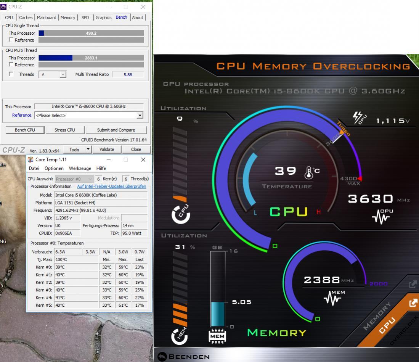This screenshot has height=362, width=419.
Task: Toggle the Threads checkbox
Action: tap(11, 74)
